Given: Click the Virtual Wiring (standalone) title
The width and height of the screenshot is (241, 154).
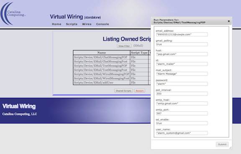Looking at the screenshot, I should tap(75, 17).
